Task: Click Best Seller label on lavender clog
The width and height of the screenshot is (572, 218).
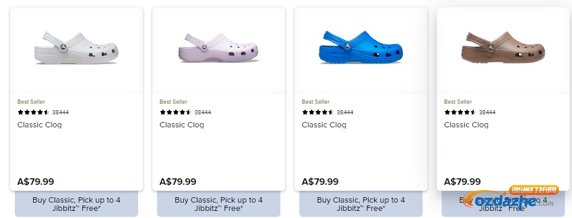Action: pyautogui.click(x=174, y=102)
